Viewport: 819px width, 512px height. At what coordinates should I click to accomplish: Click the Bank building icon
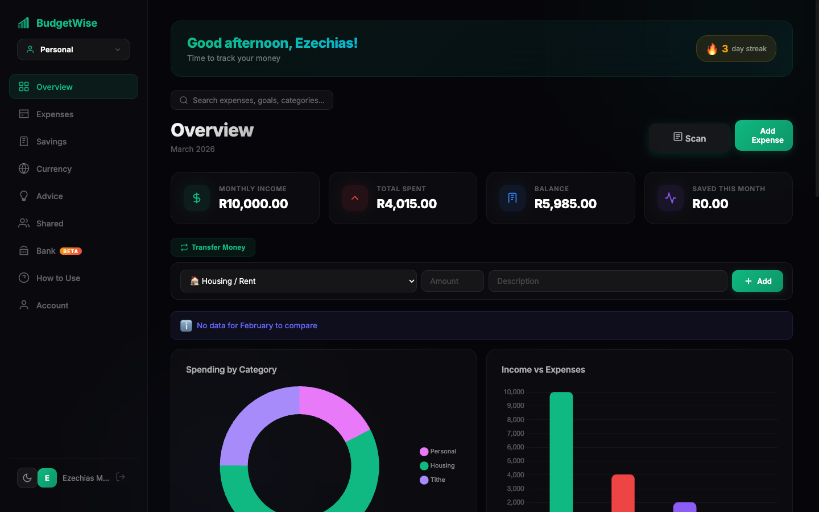[x=24, y=250]
